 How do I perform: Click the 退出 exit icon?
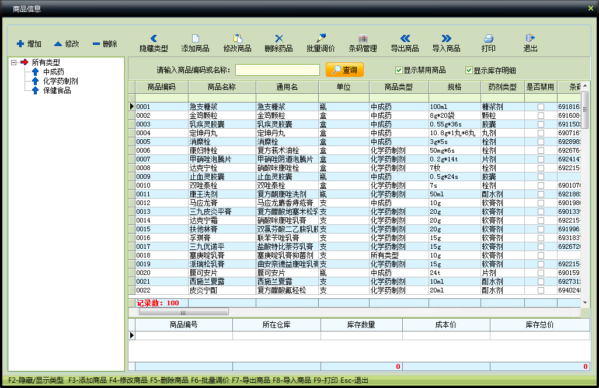pyautogui.click(x=531, y=38)
